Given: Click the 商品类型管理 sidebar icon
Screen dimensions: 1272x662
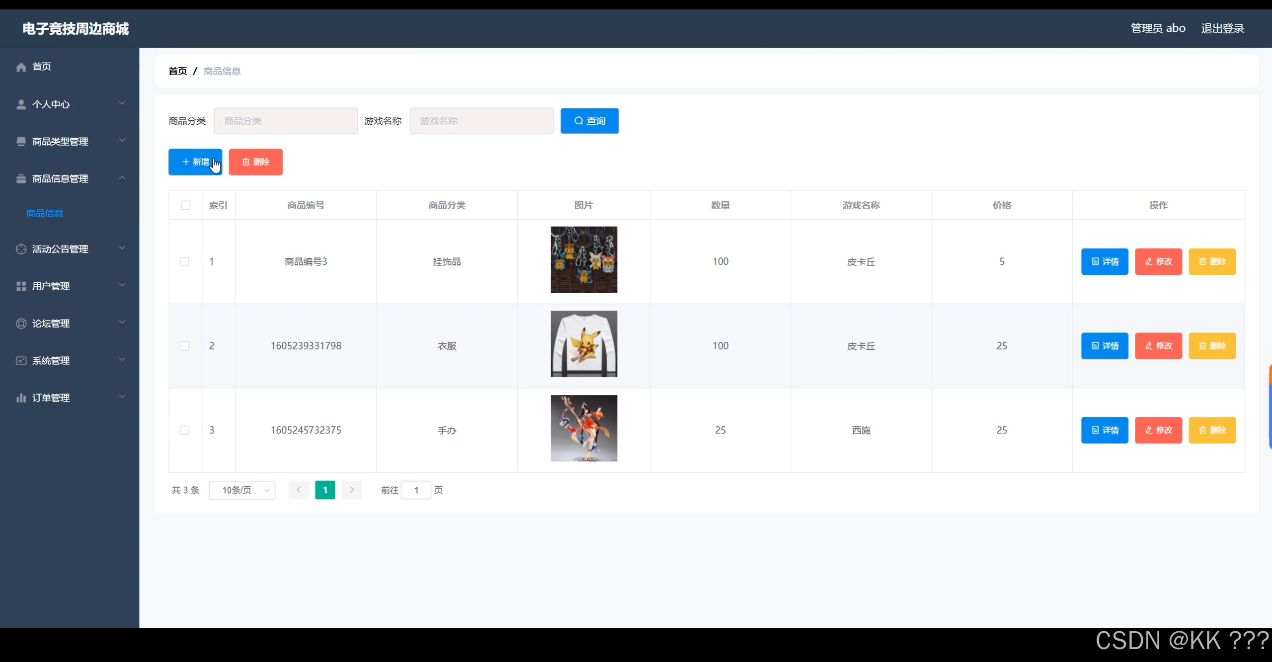Looking at the screenshot, I should (x=21, y=142).
